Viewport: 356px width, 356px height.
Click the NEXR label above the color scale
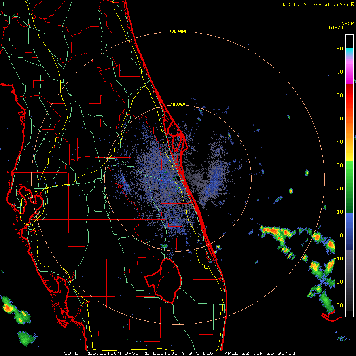click(x=347, y=24)
